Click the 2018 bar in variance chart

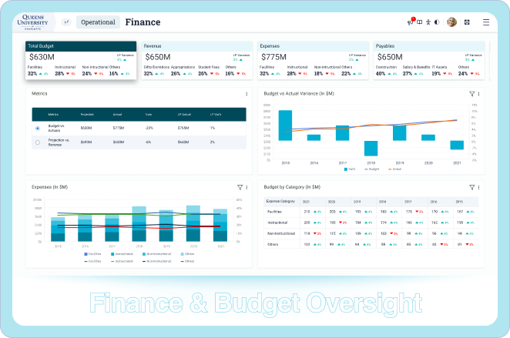point(371,148)
